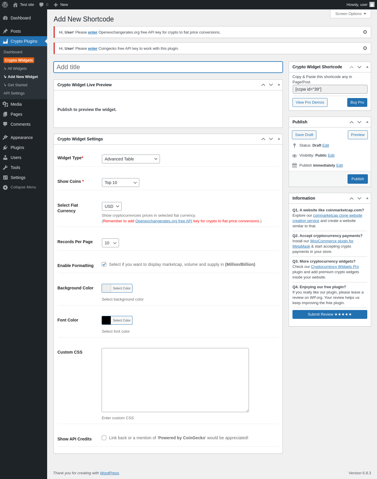Collapse the Crypto Widget Live Preview panel
Viewport: 377px width, 479px height.
pyautogui.click(x=279, y=85)
